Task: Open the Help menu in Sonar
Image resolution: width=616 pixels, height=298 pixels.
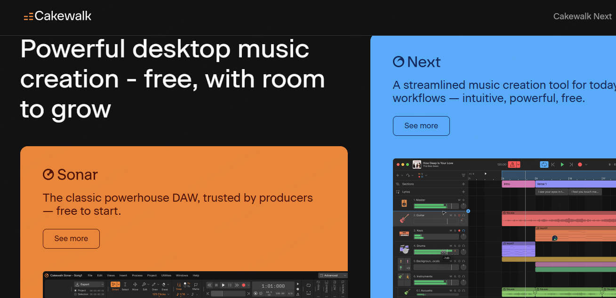Action: (x=196, y=275)
